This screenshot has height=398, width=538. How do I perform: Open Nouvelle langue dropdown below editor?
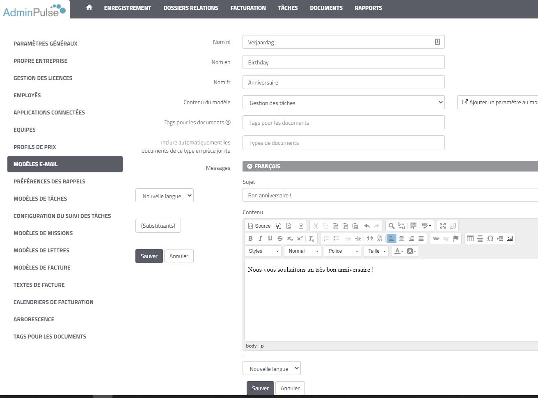tap(271, 368)
